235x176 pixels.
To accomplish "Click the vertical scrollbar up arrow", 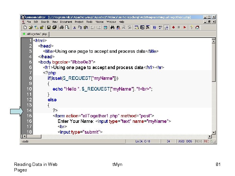I will [x=213, y=41].
